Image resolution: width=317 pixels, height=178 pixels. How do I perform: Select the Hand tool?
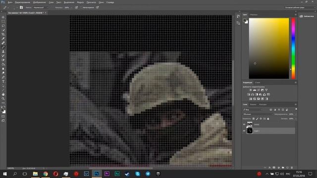(3, 94)
